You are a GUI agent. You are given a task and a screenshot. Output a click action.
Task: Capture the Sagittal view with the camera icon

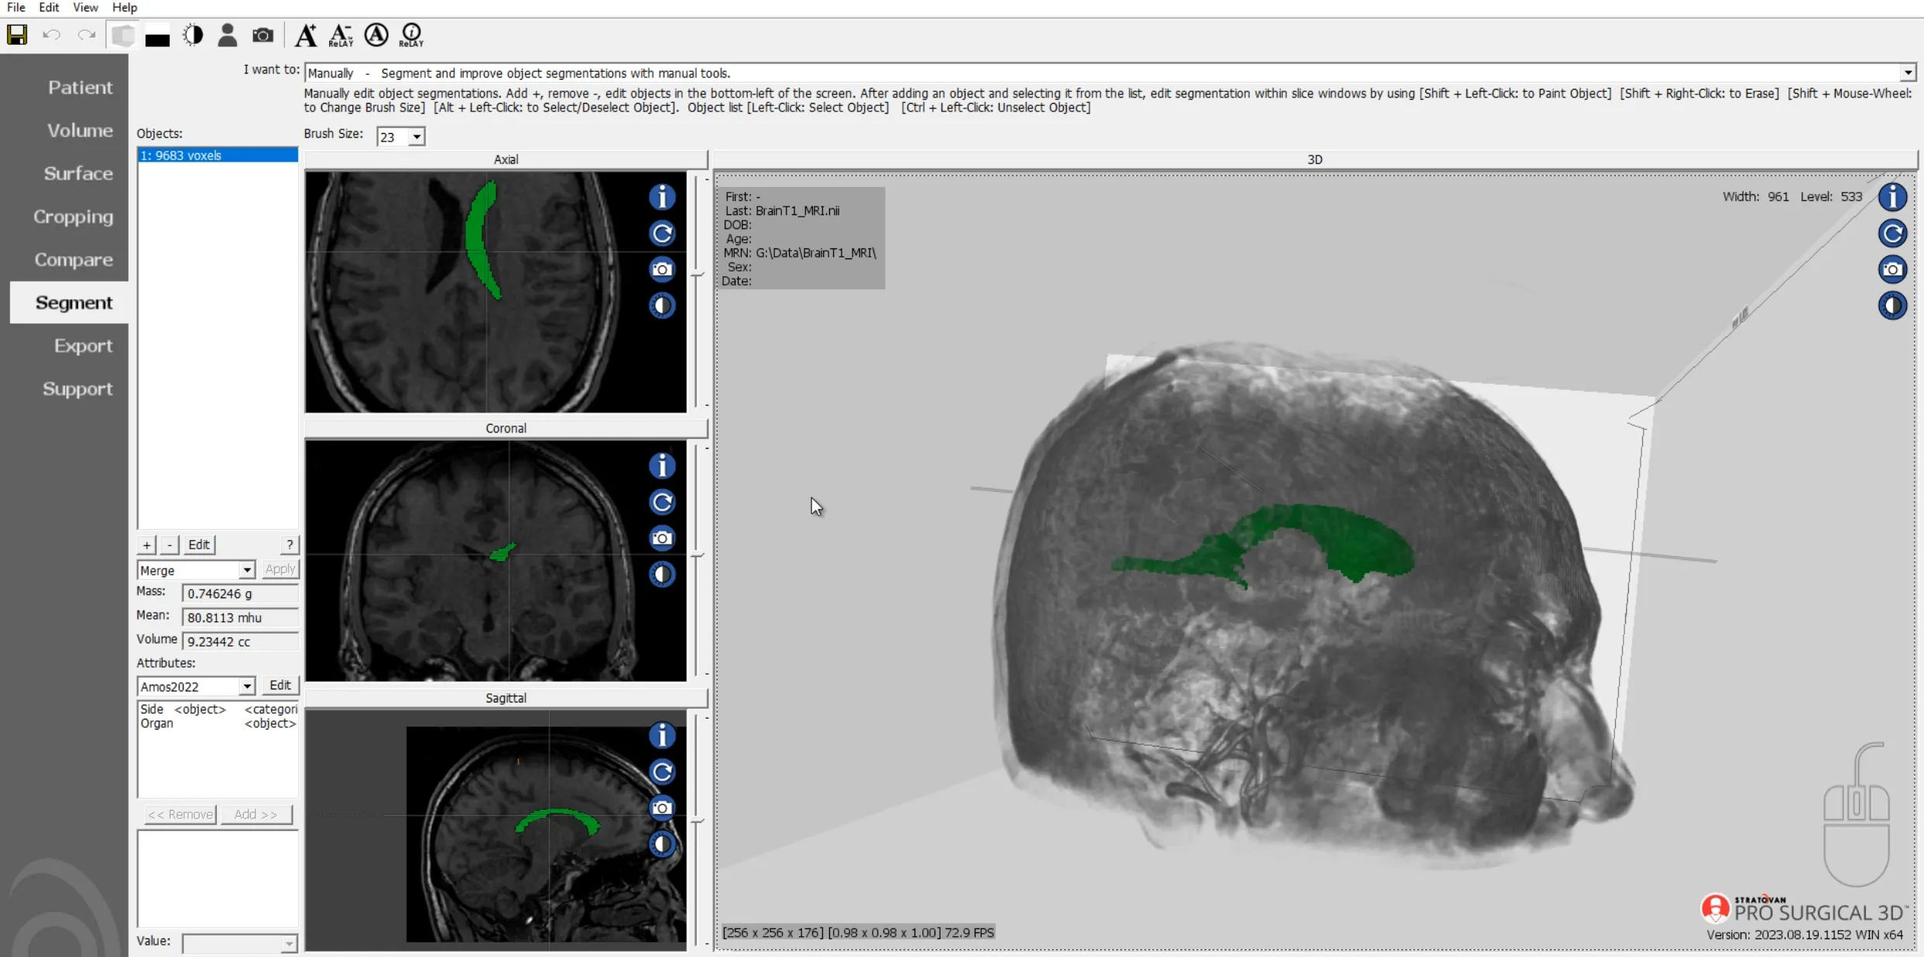point(661,808)
